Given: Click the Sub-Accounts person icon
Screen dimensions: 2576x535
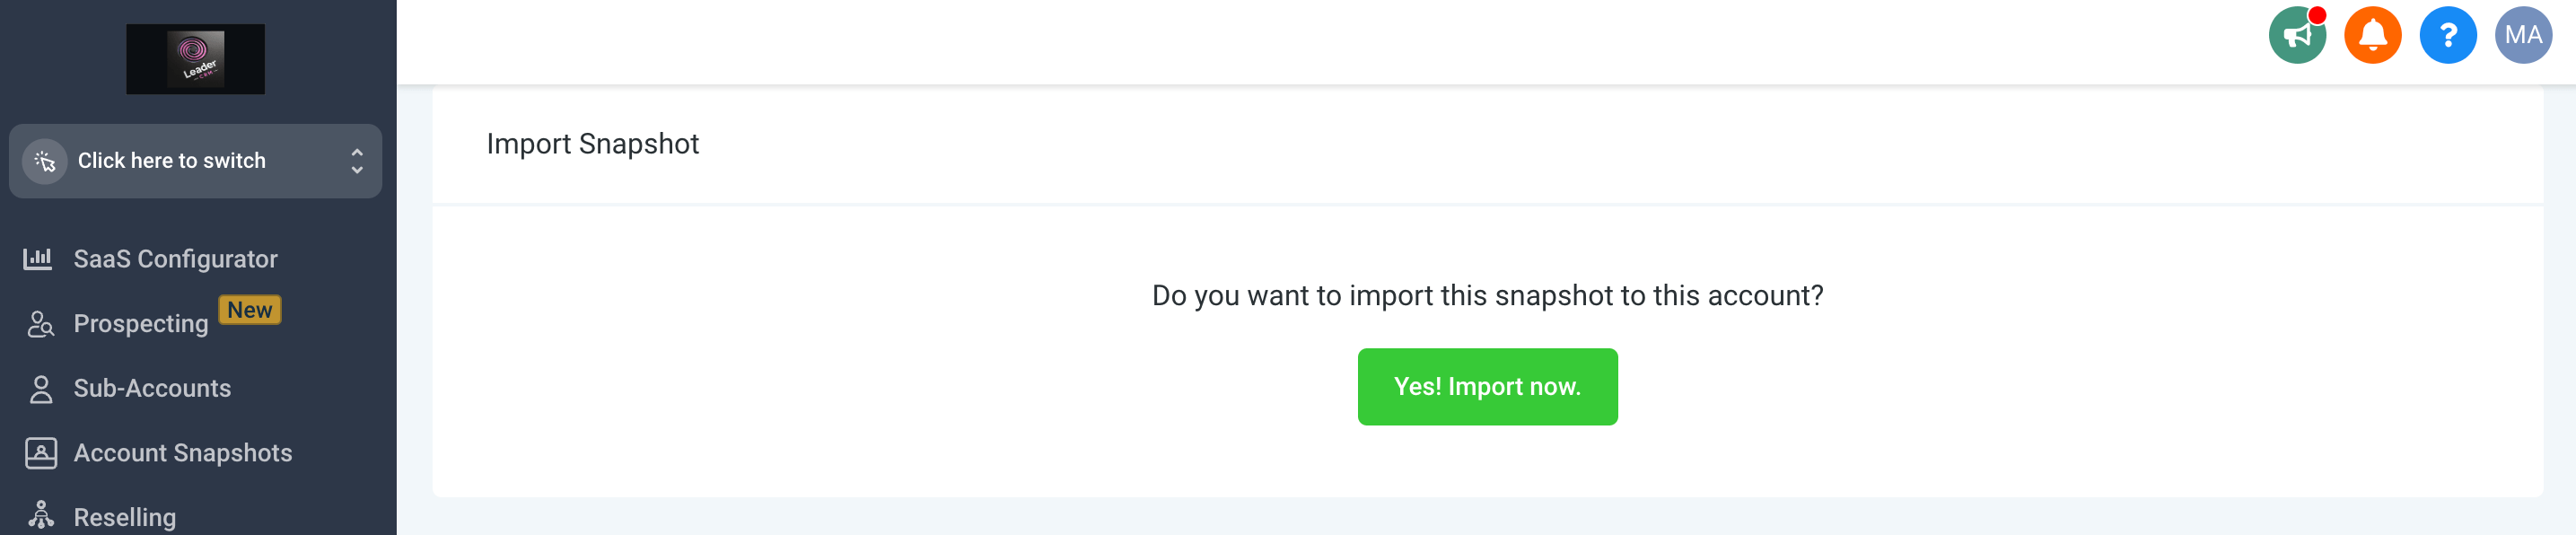Looking at the screenshot, I should [40, 389].
